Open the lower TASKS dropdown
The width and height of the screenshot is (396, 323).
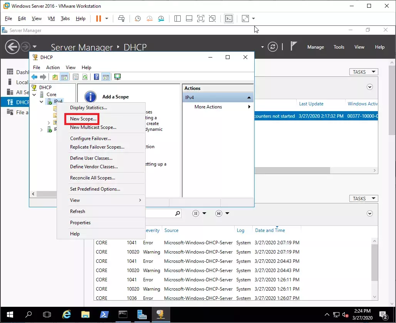[x=364, y=198]
